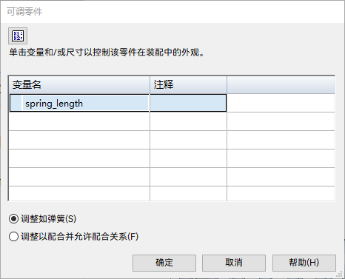
Task: Click the fourth row's empty variable name cell
Action: pyautogui.click(x=79, y=158)
